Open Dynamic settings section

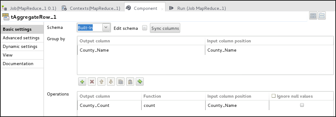click(22, 46)
